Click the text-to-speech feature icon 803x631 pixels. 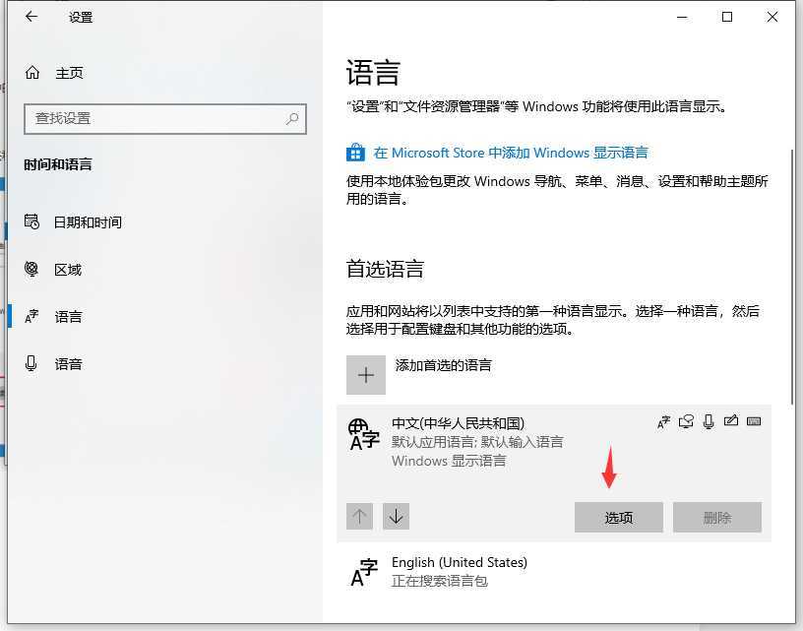click(x=686, y=421)
